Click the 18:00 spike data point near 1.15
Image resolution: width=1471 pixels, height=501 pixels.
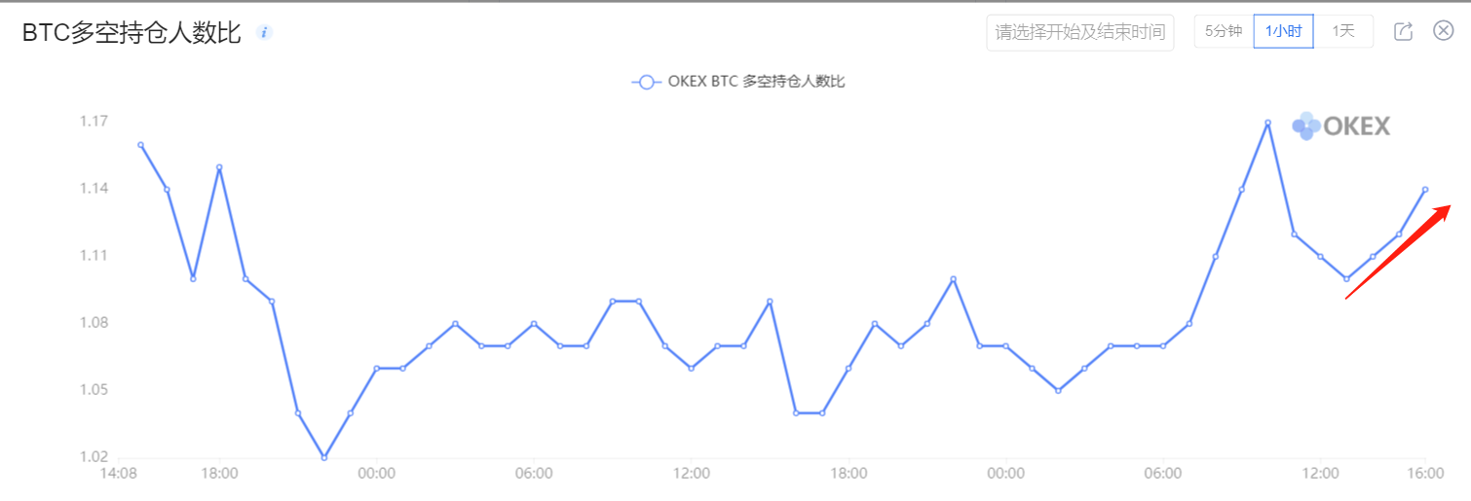click(x=219, y=167)
